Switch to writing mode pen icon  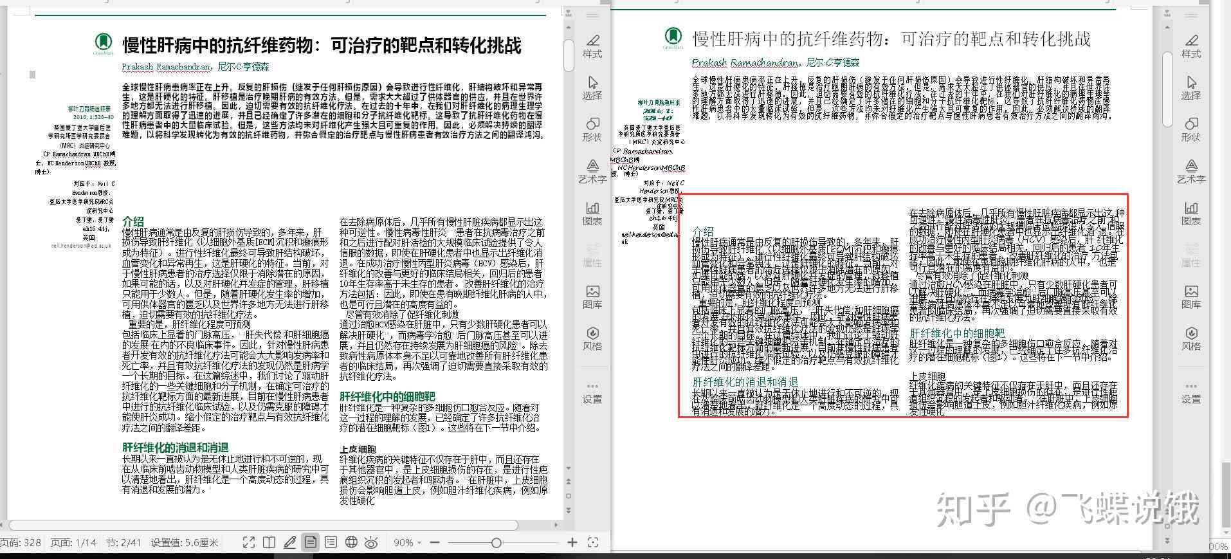pos(290,543)
